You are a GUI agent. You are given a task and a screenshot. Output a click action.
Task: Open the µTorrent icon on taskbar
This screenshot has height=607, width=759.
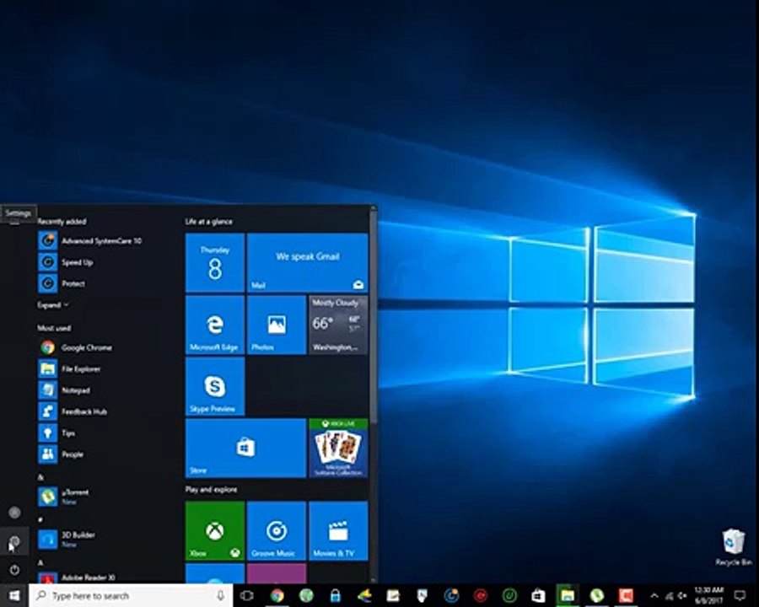597,595
